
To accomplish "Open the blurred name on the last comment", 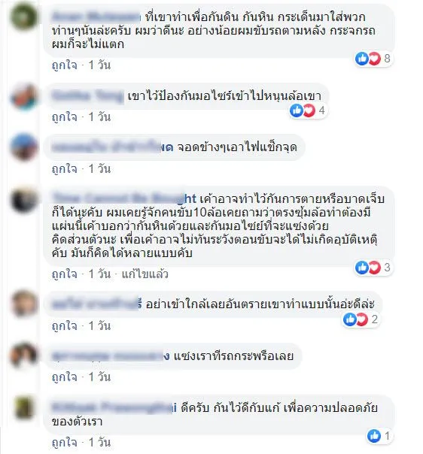I will click(x=114, y=407).
